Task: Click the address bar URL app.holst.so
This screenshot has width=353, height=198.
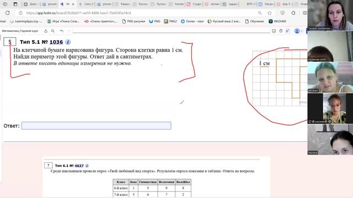Action: tap(78, 13)
